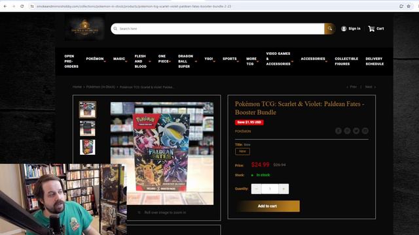Decrease quantity with minus button
The height and width of the screenshot is (235, 419).
(256, 189)
